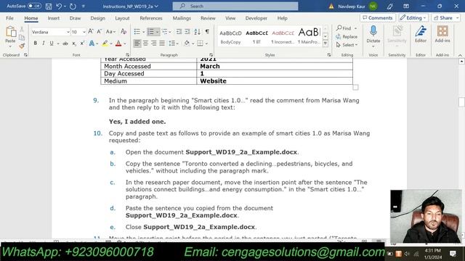Image resolution: width=465 pixels, height=261 pixels.
Task: Toggle Underline formatting
Action: pyautogui.click(x=52, y=43)
